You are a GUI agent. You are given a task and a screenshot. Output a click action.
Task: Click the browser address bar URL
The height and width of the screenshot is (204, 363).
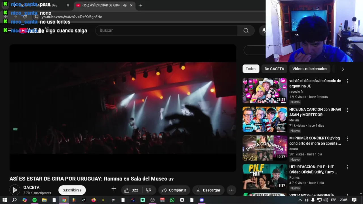[x=72, y=17]
